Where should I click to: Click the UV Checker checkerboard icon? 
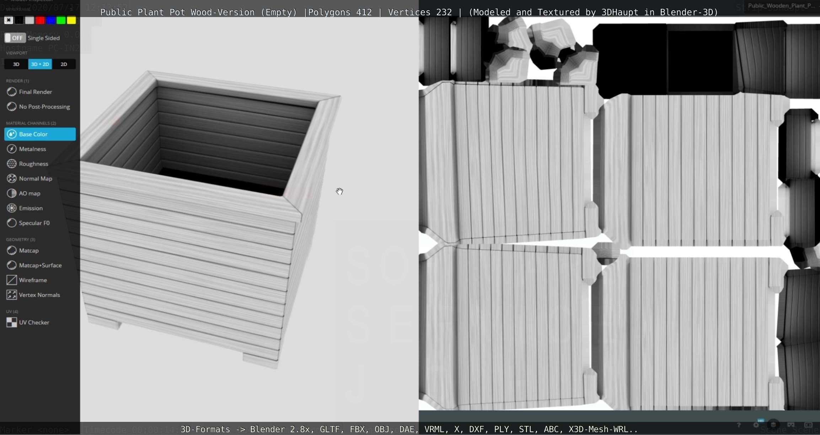(x=12, y=322)
